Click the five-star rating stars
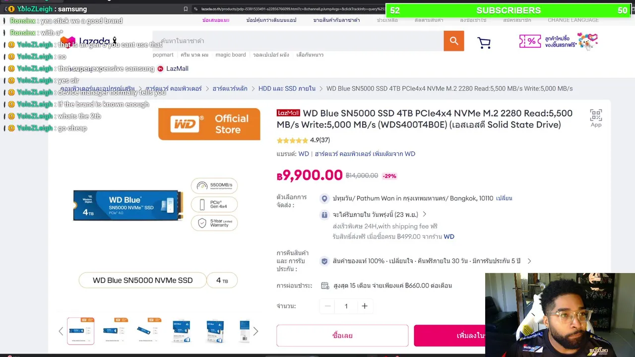Screen dimensions: 635x357 (292, 140)
